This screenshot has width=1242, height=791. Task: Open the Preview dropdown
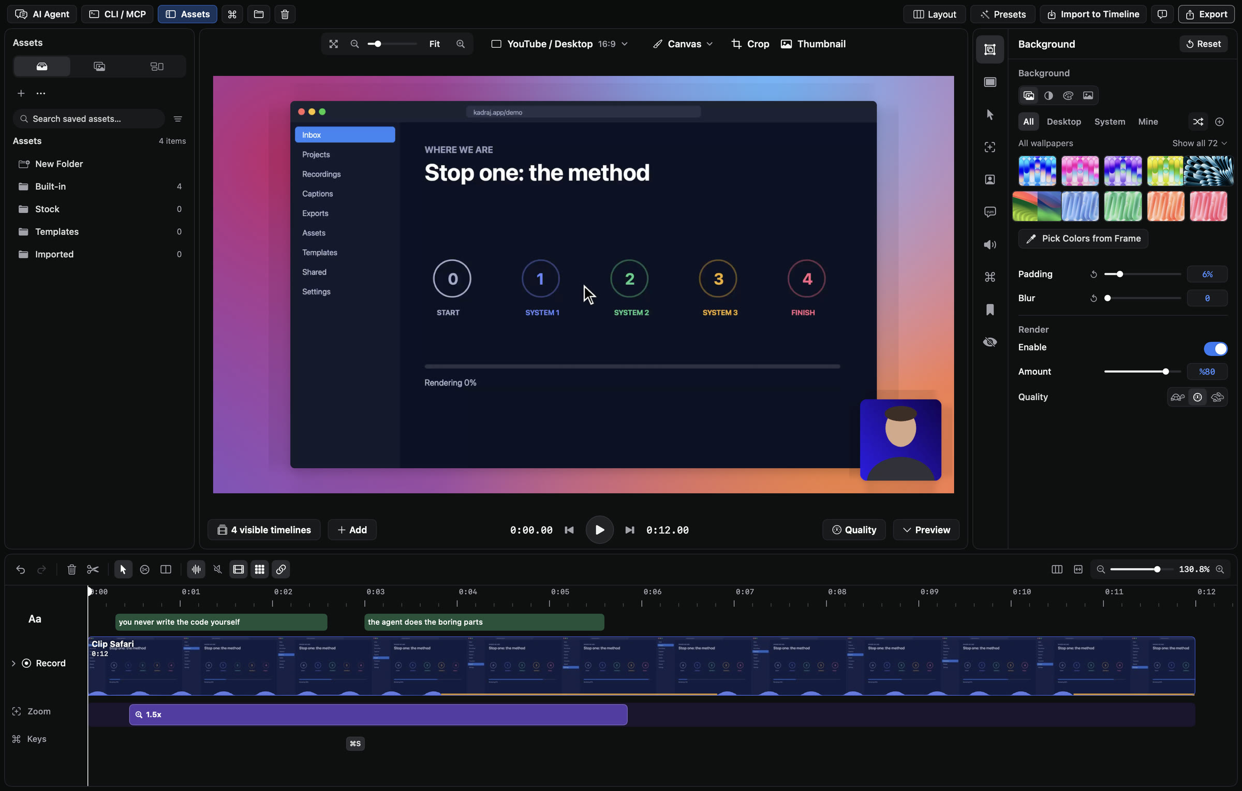[x=926, y=530]
